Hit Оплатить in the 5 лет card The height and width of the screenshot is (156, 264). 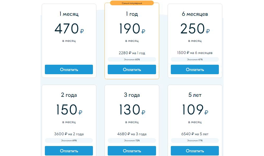tap(195, 151)
